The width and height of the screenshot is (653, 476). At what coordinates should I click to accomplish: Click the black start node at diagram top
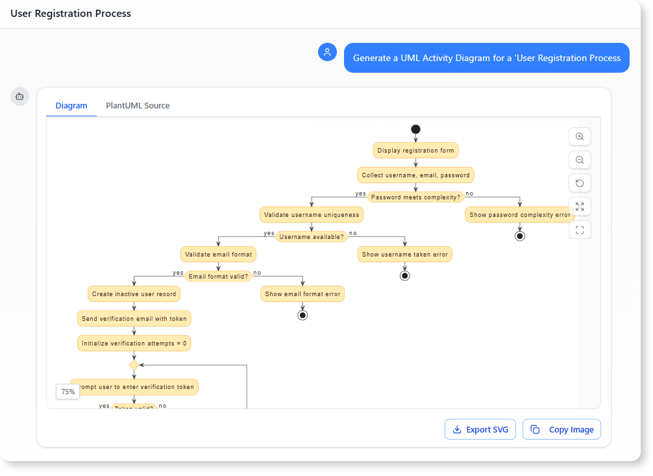click(415, 129)
